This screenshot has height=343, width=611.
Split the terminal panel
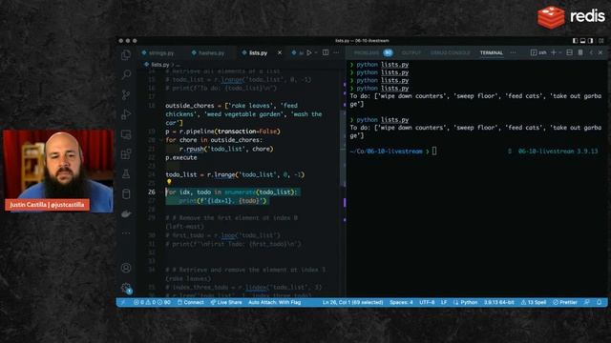[569, 52]
